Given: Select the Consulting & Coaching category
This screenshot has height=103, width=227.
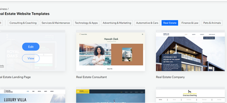Looking at the screenshot, I should coord(23,23).
